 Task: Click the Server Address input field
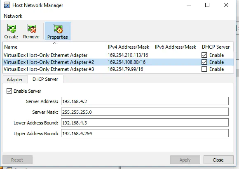145,101
